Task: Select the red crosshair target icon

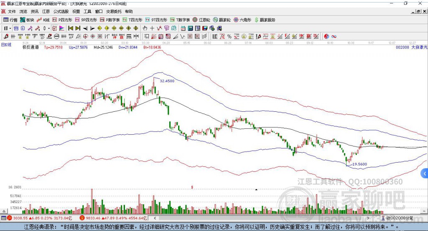Action: pos(85,36)
